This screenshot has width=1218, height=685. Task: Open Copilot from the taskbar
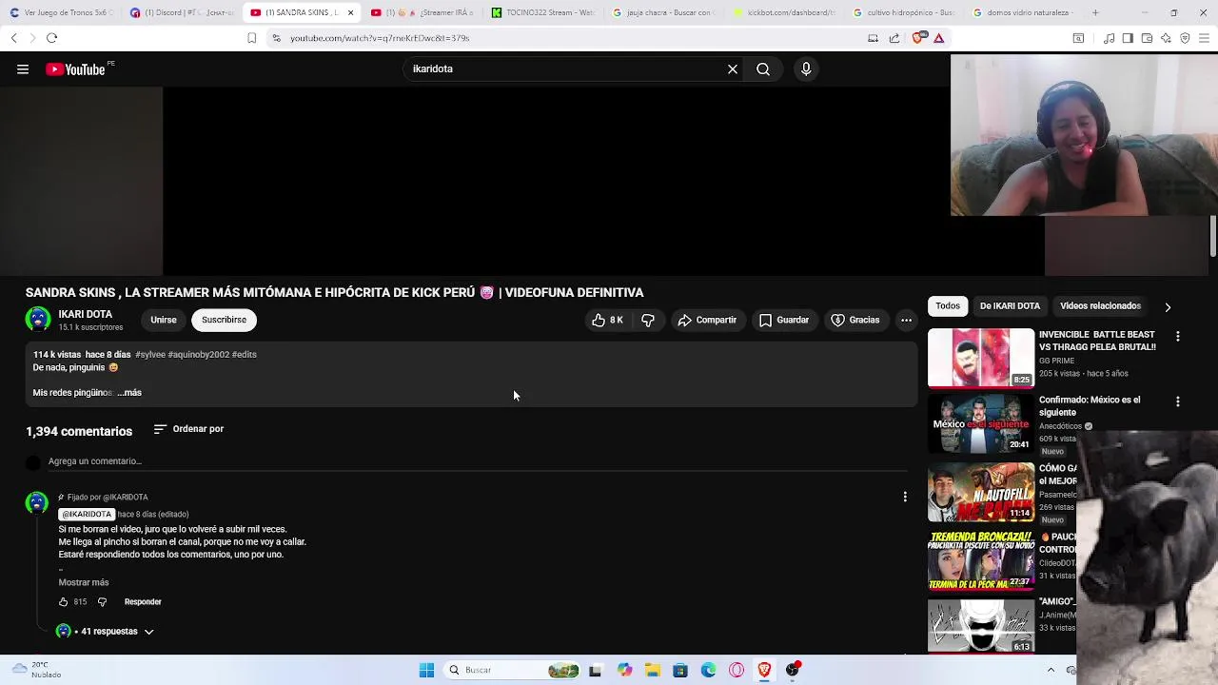coord(624,670)
